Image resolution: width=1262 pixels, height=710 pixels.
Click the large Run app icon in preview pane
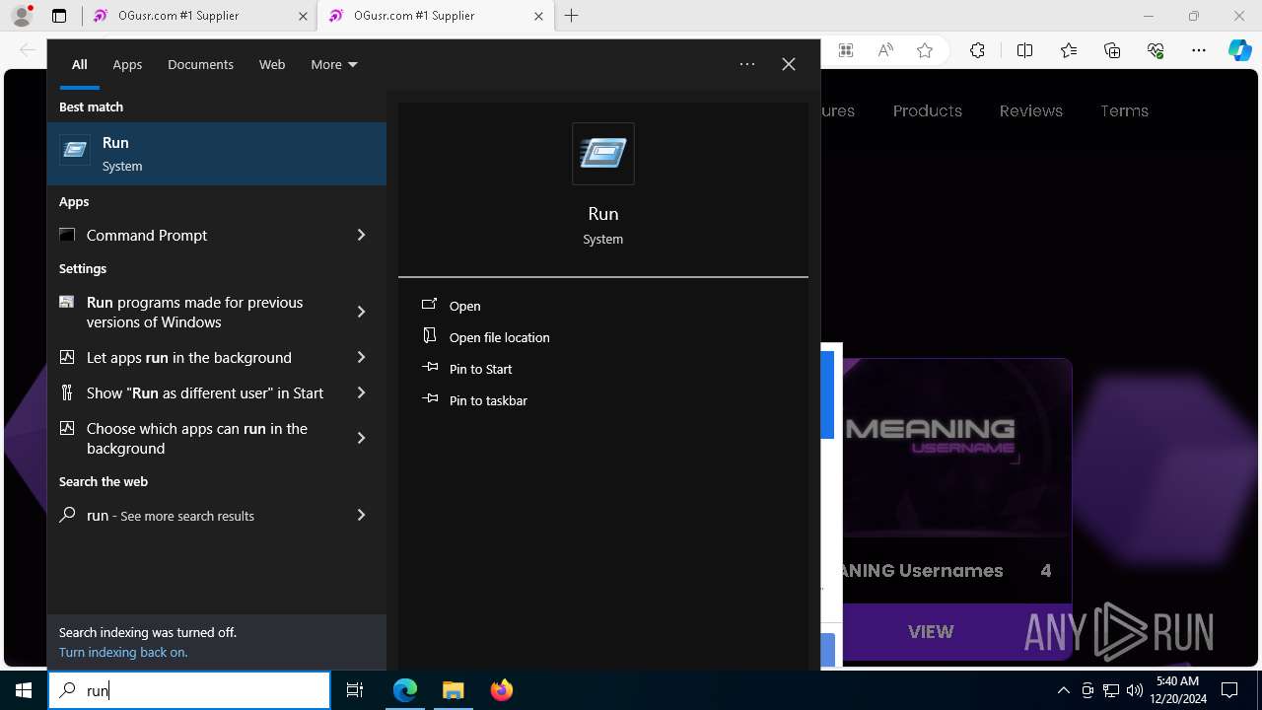pos(603,154)
